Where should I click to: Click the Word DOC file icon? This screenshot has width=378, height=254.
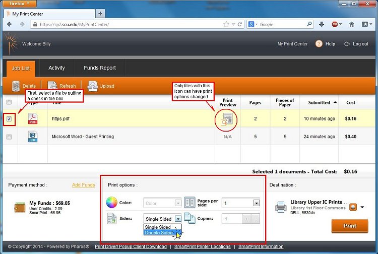pyautogui.click(x=33, y=137)
